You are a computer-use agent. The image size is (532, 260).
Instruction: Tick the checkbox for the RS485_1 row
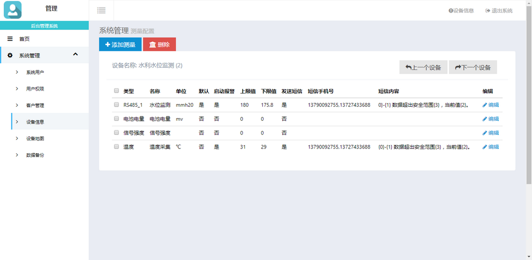tap(116, 105)
